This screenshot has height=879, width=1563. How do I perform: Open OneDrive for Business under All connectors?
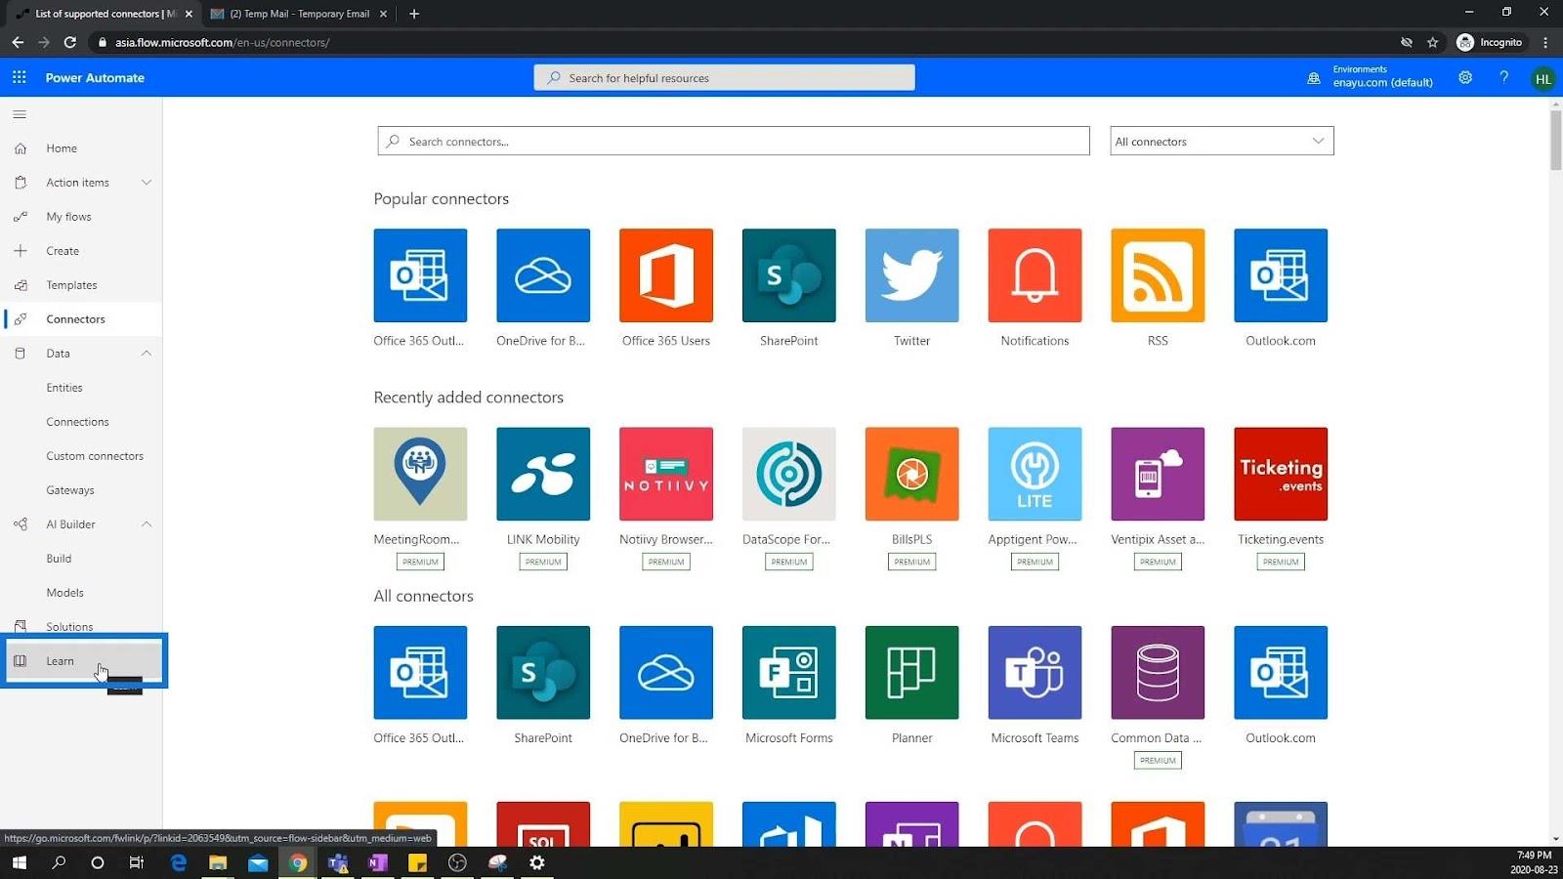(x=666, y=673)
